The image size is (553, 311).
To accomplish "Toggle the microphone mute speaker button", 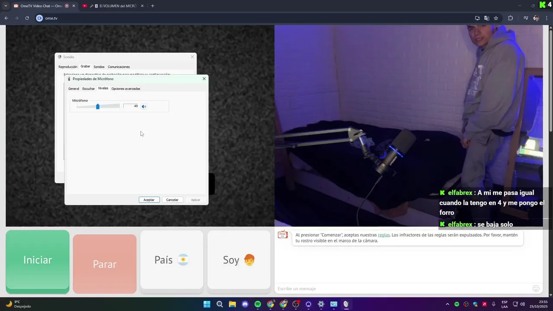I will [x=144, y=106].
